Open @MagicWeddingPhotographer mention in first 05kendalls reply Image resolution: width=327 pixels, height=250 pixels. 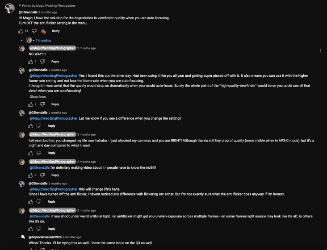[x=54, y=75]
